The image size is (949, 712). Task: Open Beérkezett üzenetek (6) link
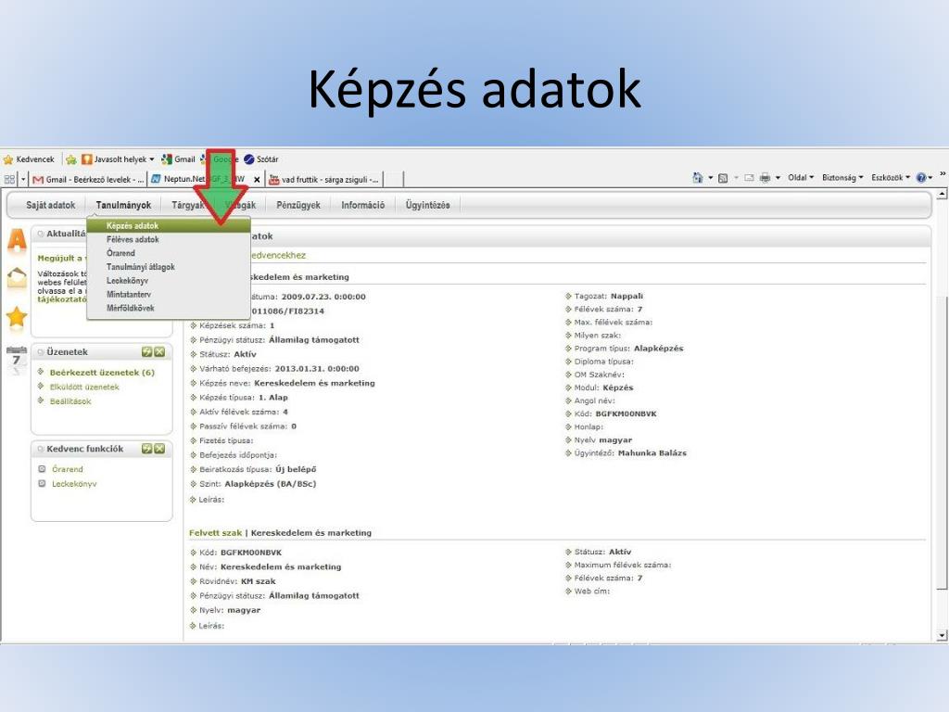[102, 373]
